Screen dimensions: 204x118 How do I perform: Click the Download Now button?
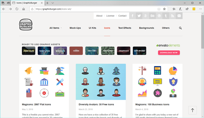[169, 53]
